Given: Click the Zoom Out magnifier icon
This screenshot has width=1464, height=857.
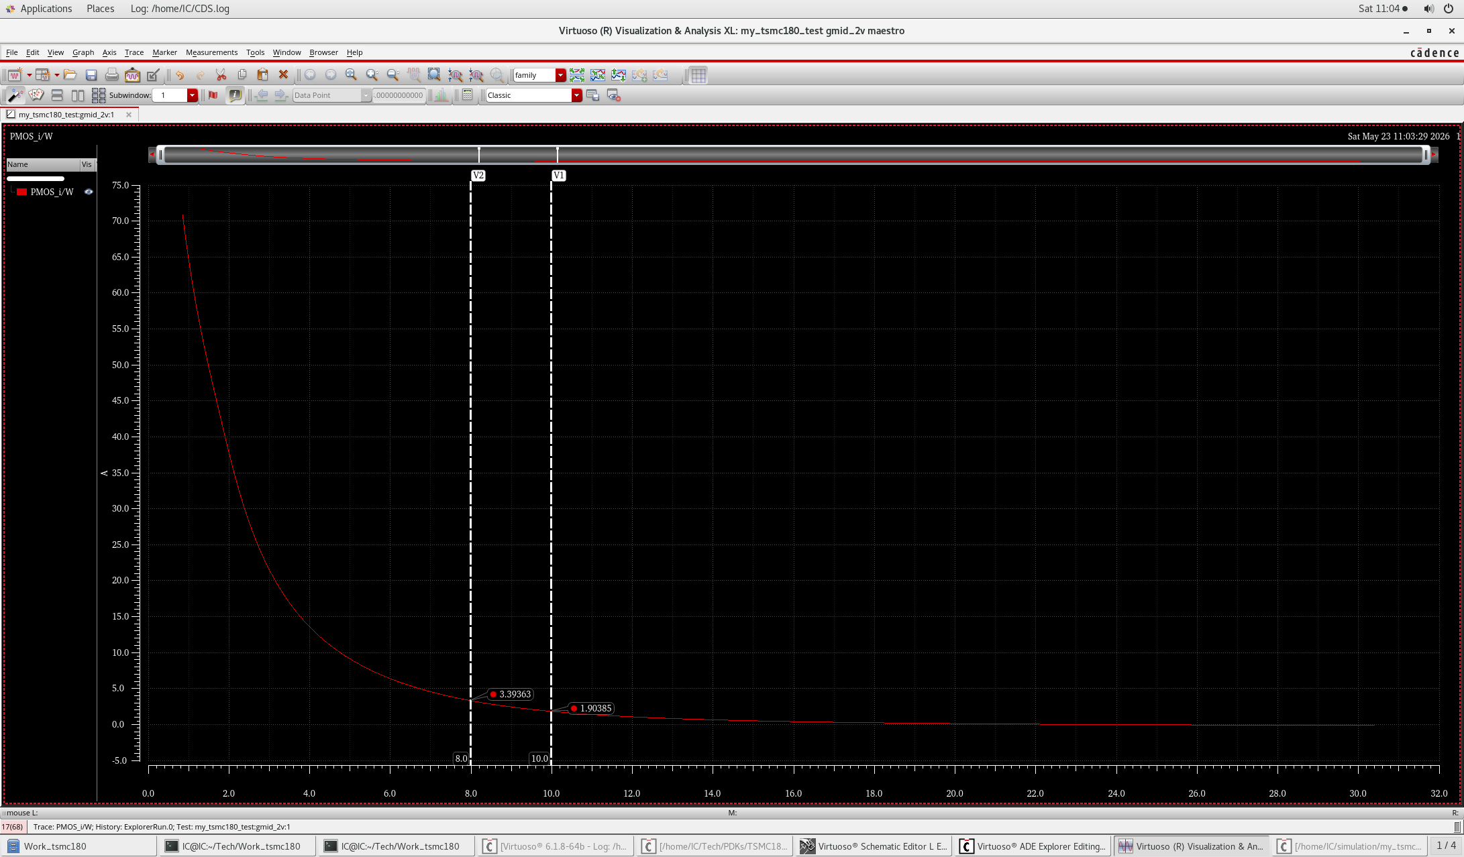Looking at the screenshot, I should [x=393, y=75].
